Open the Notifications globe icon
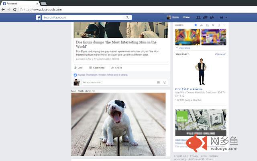257x161 pixels. [x=212, y=17]
